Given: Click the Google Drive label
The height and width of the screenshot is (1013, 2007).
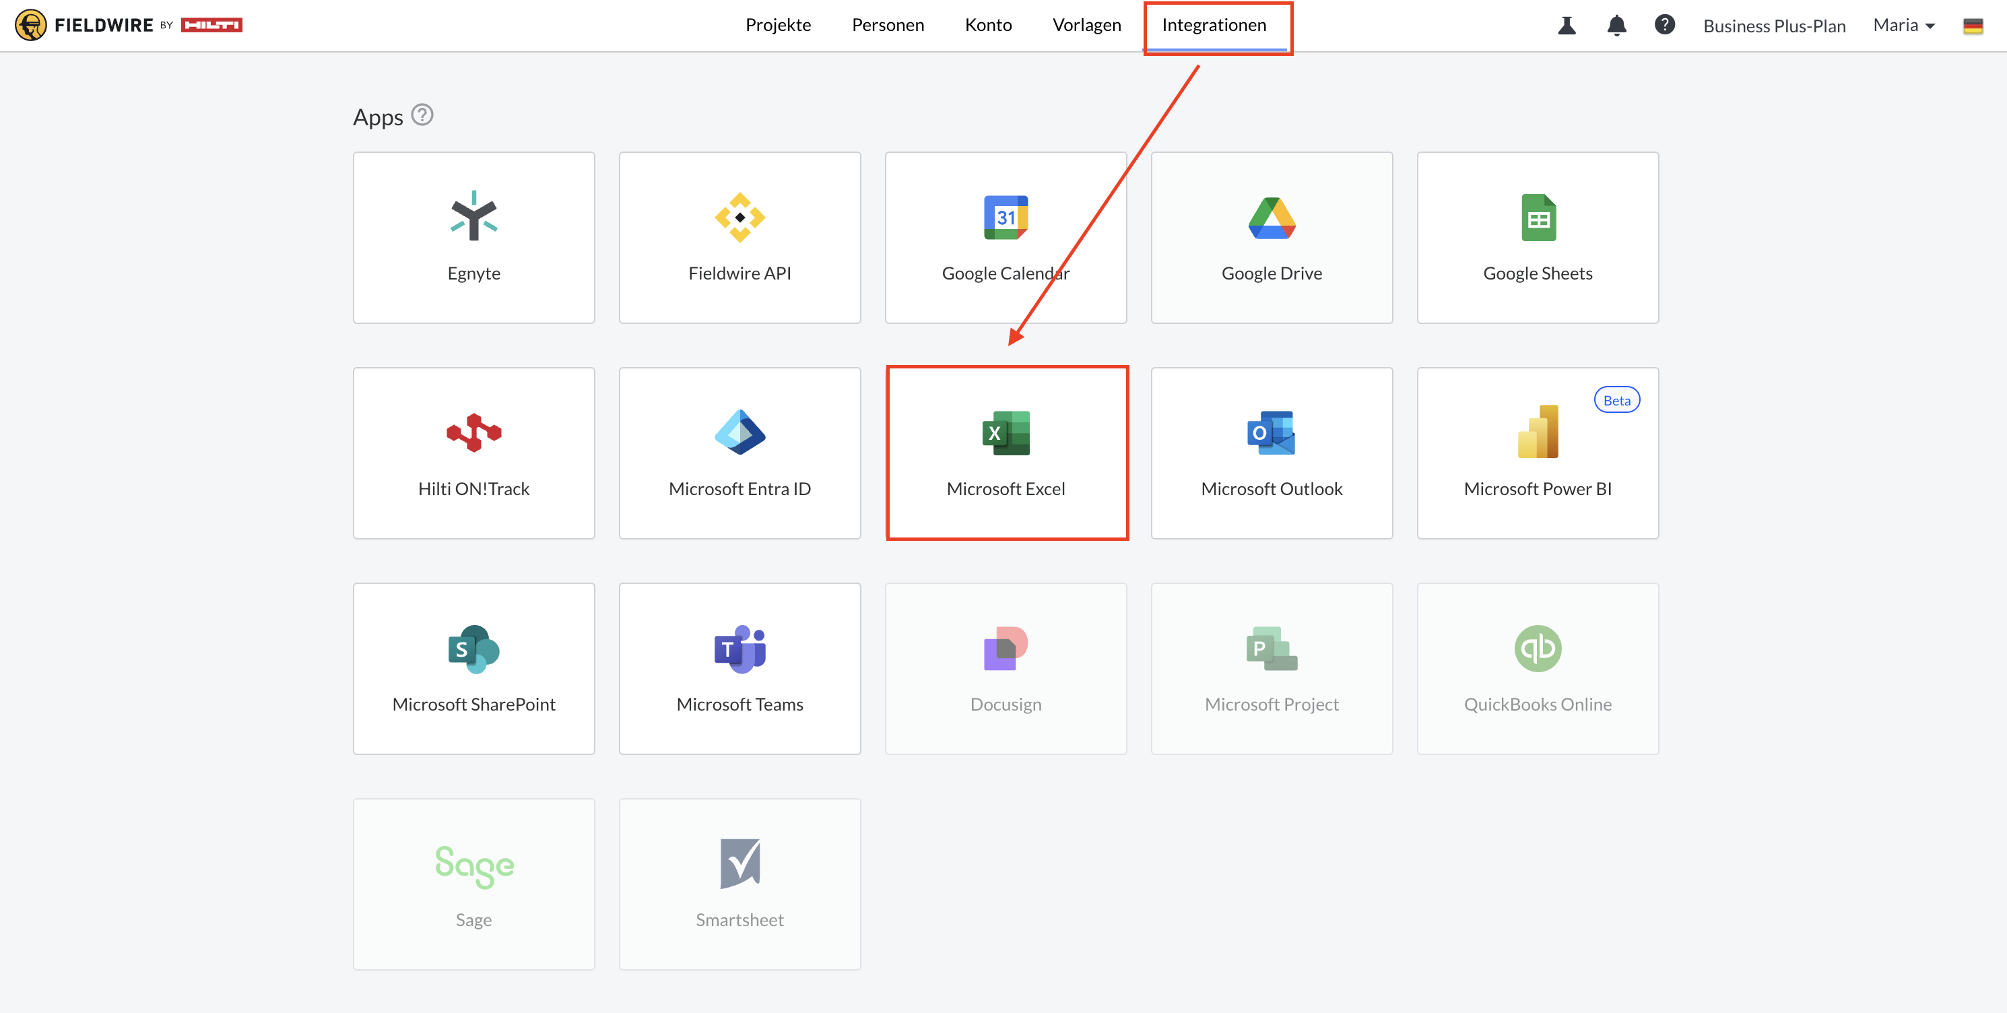Looking at the screenshot, I should [1272, 273].
